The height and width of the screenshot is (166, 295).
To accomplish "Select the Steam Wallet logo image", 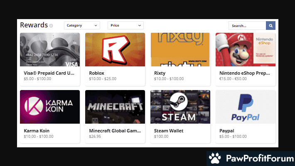I will click(180, 107).
